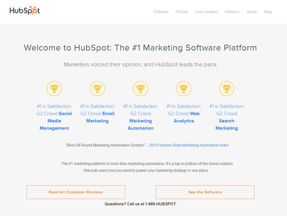Open the Search Marketing satisfaction link
This screenshot has height=216, width=287.
(226, 117)
